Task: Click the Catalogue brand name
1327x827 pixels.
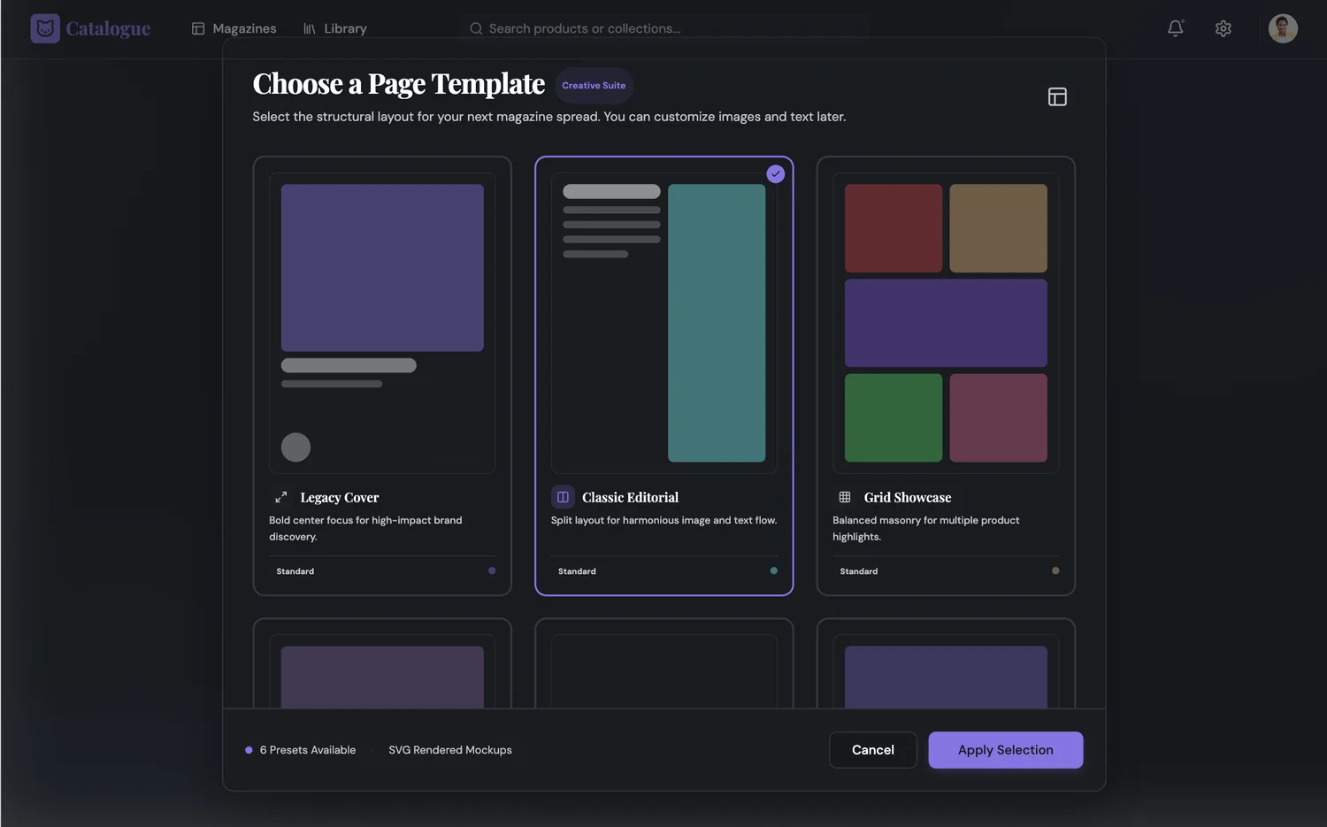Action: (x=108, y=28)
